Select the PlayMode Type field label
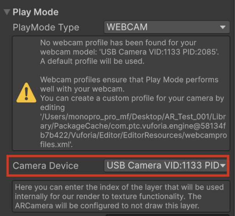 pyautogui.click(x=46, y=28)
